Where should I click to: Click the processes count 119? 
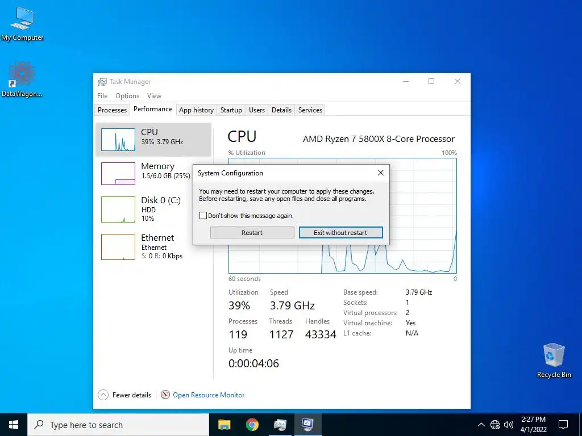click(x=238, y=334)
